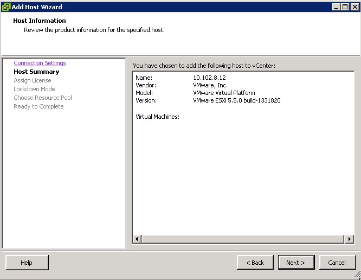The image size is (361, 280).
Task: Open the Connection Settings step link
Action: coord(40,63)
